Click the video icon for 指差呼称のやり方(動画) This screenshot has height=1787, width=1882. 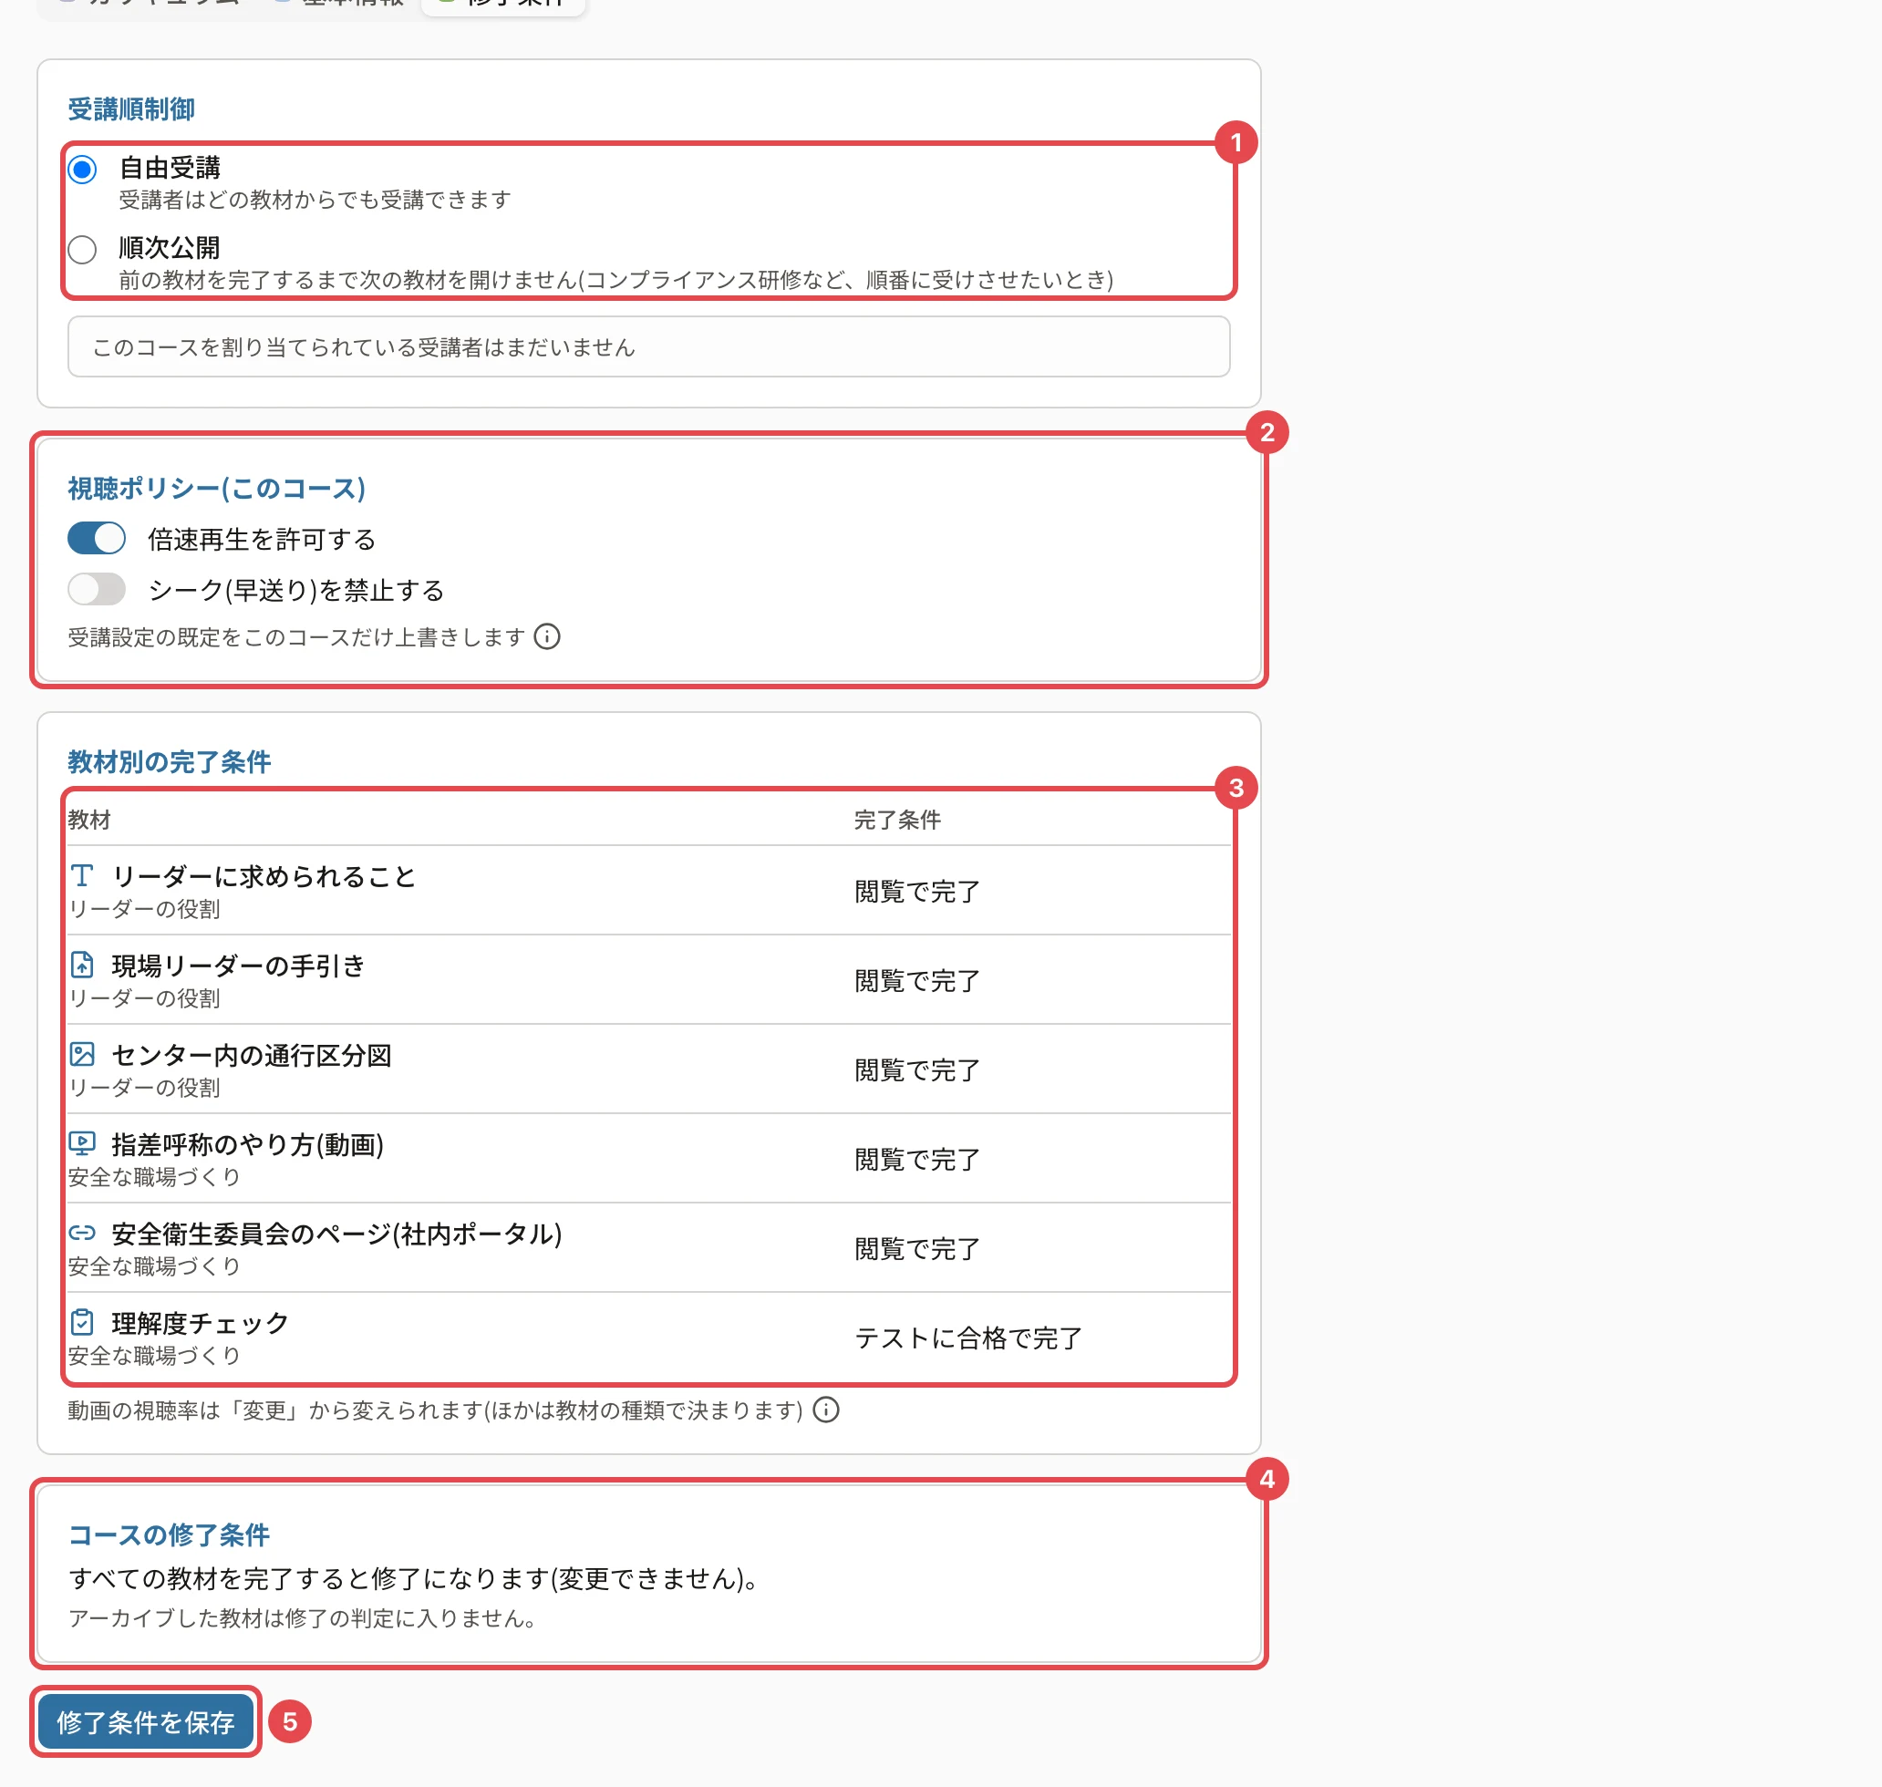82,1143
